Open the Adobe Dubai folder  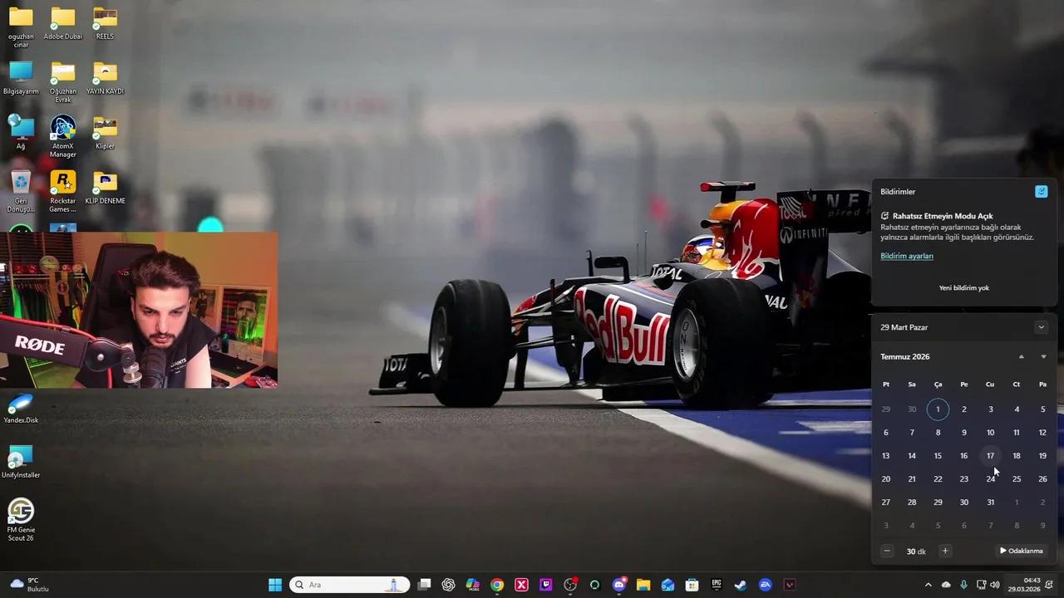click(63, 23)
